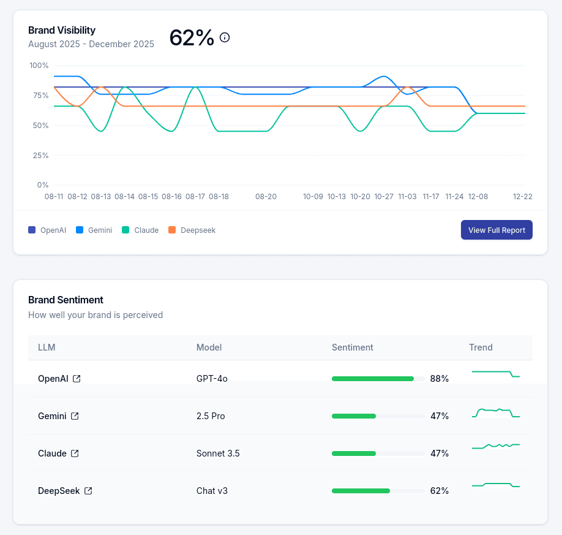Click the DeepSeek sentiment progress bar

378,490
